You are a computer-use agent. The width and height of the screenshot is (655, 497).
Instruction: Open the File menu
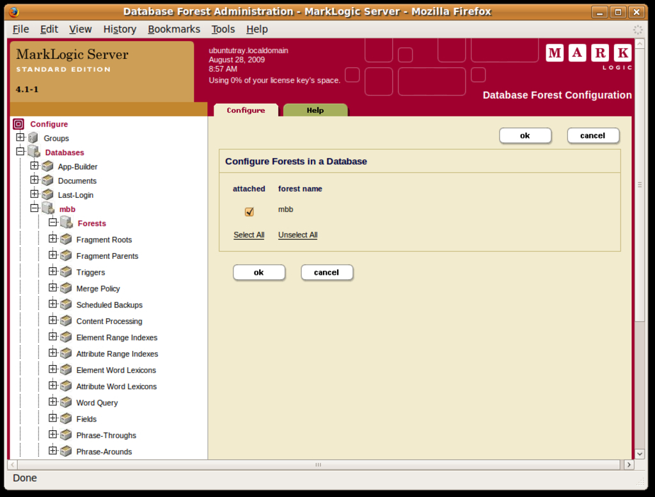pyautogui.click(x=21, y=29)
